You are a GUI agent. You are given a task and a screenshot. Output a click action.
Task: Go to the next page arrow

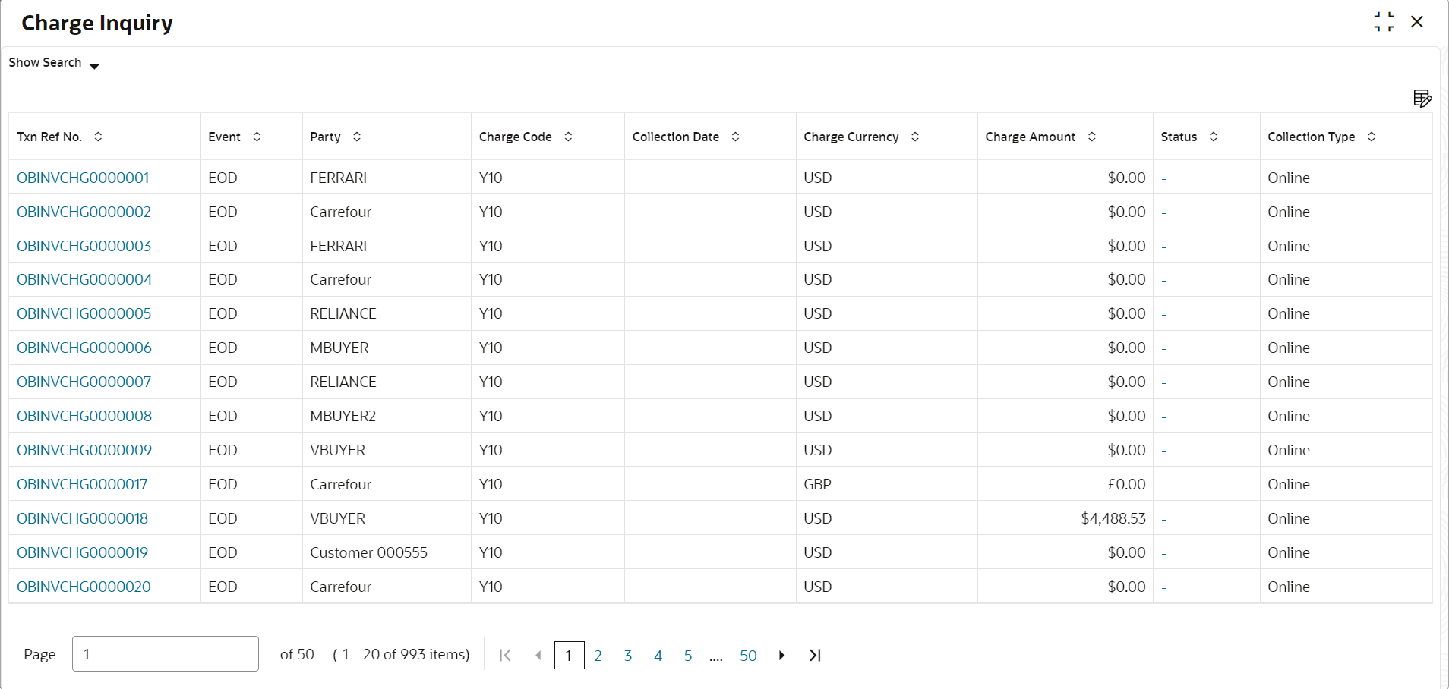click(781, 655)
